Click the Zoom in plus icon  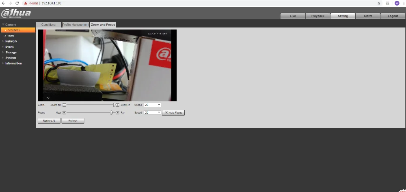pos(118,105)
